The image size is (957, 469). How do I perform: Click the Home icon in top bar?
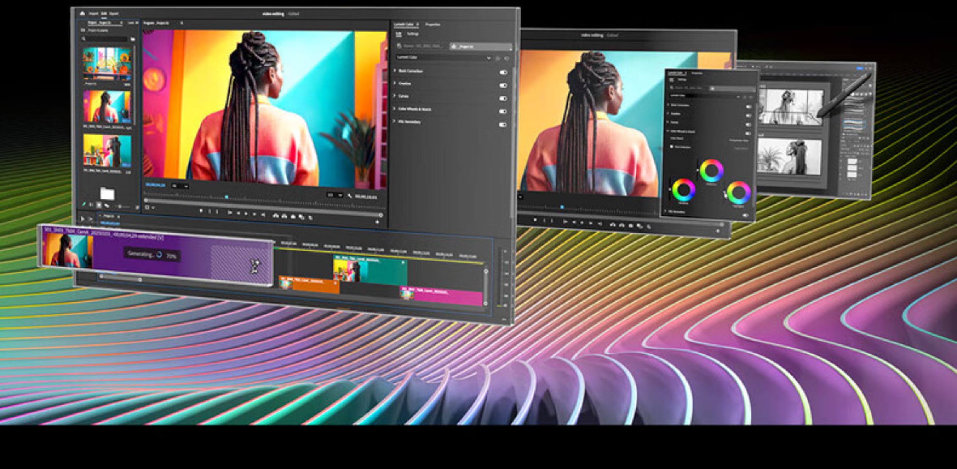(82, 13)
